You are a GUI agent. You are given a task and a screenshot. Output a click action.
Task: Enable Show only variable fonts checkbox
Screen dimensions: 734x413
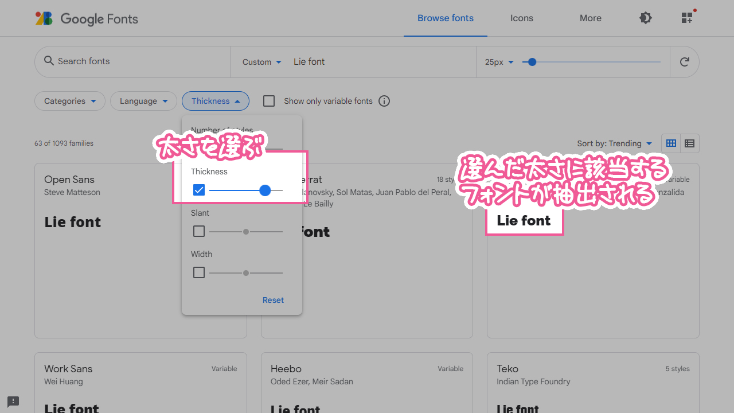269,101
